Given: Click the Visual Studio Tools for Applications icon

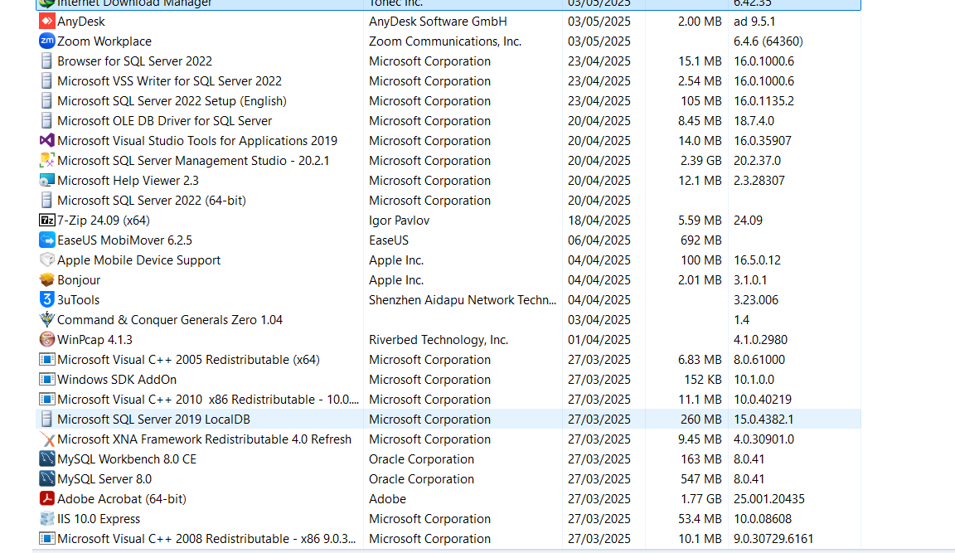Looking at the screenshot, I should pyautogui.click(x=47, y=141).
